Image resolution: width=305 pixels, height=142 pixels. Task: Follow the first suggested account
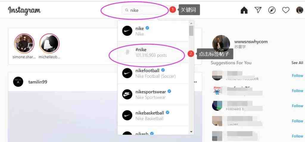tap(298, 76)
